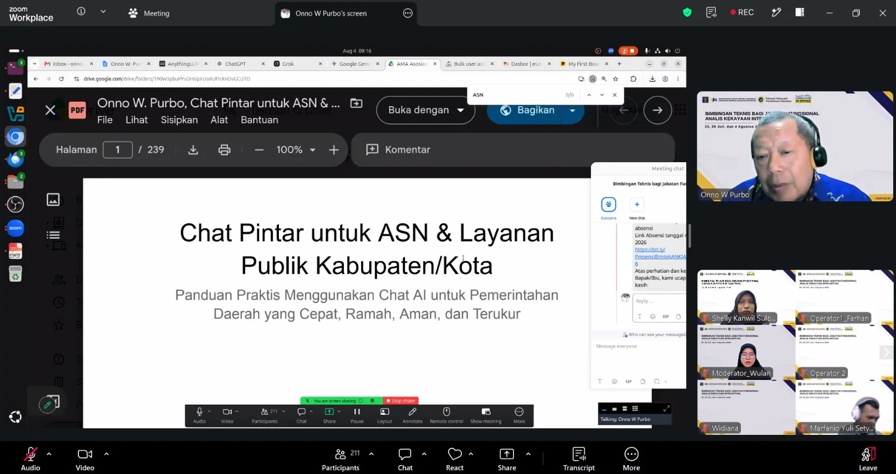Open the notes icon left of REC
The width and height of the screenshot is (896, 474).
point(711,12)
